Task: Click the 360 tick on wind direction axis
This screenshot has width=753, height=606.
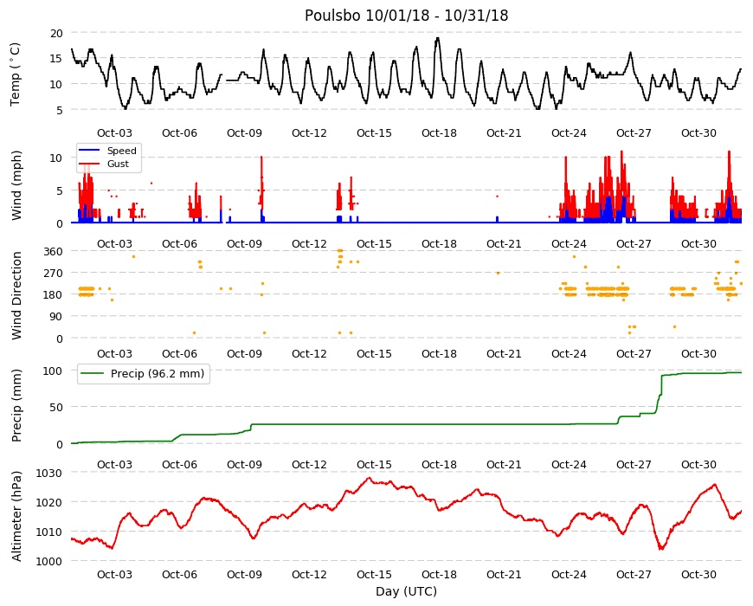Action: pos(53,252)
